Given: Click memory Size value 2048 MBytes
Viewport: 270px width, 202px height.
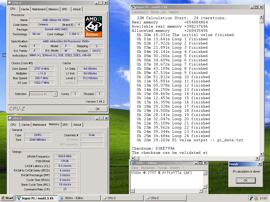Looking at the screenshot, I should click(x=38, y=140).
